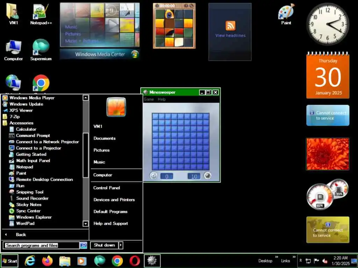Screen dimensions: 358x268
Task: Click the programs list scroll up arrow
Action: pos(86,98)
